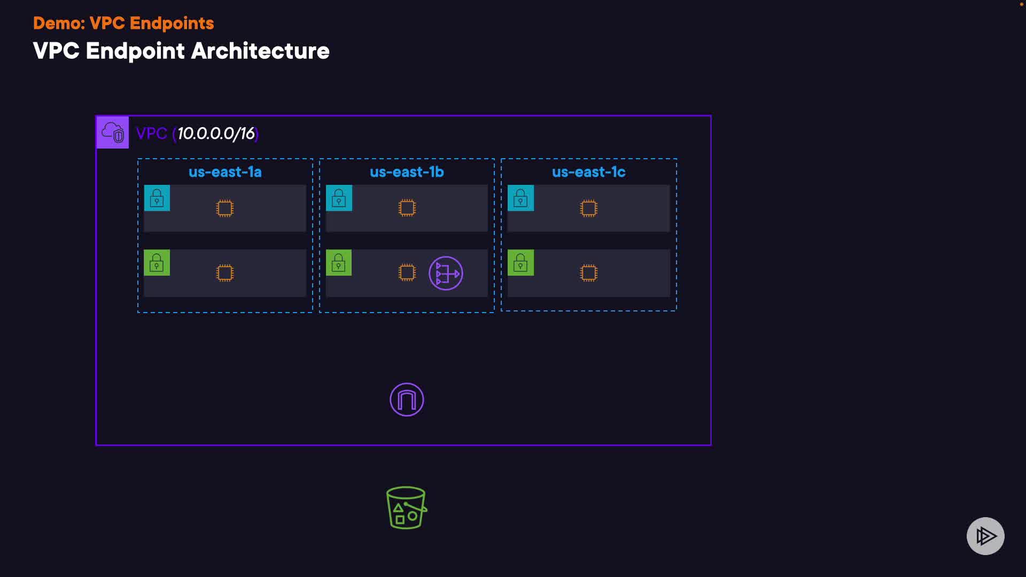Click EC2 instance chip in us-east-1a top subnet
The width and height of the screenshot is (1026, 577).
pos(225,208)
